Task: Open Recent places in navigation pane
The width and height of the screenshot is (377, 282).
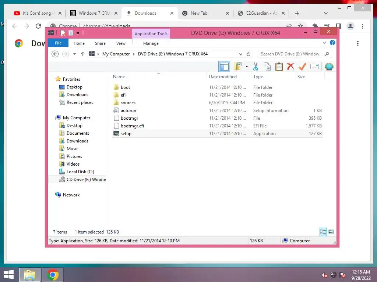Action: click(80, 102)
